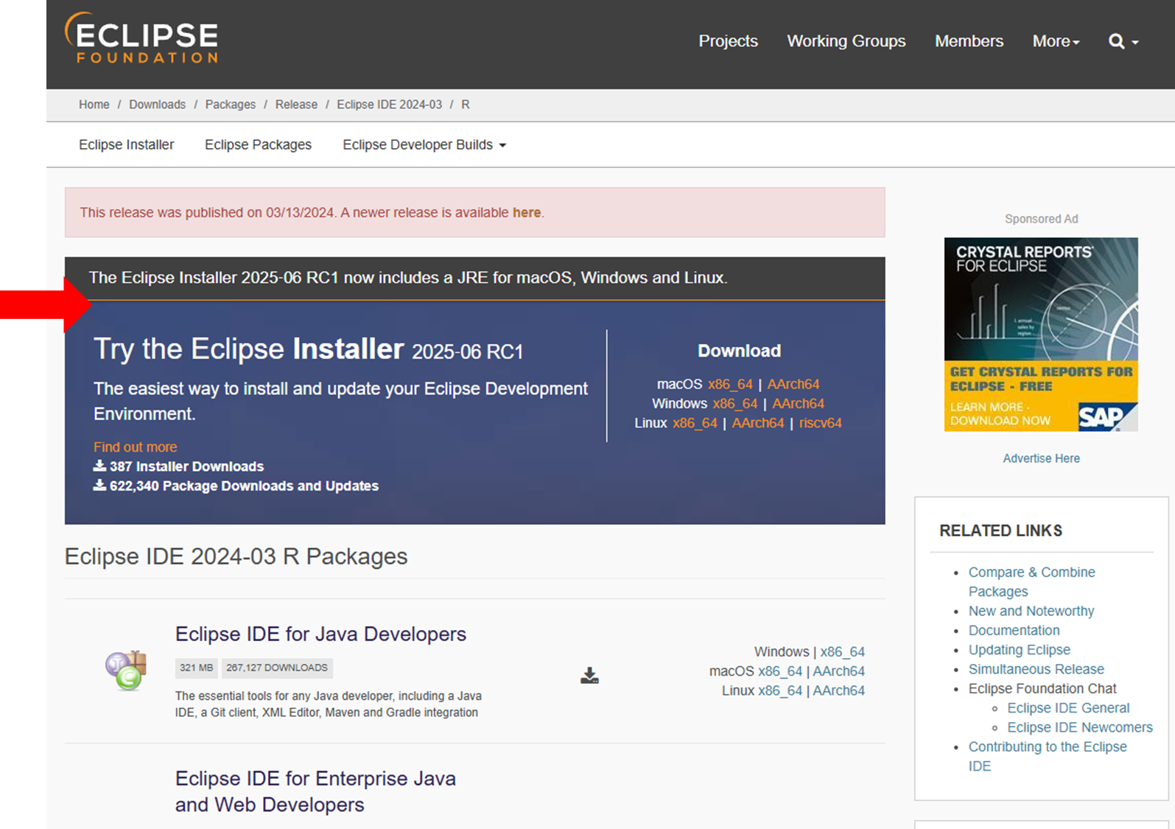Image resolution: width=1175 pixels, height=829 pixels.
Task: Go to Downloads in the breadcrumb
Action: point(157,105)
